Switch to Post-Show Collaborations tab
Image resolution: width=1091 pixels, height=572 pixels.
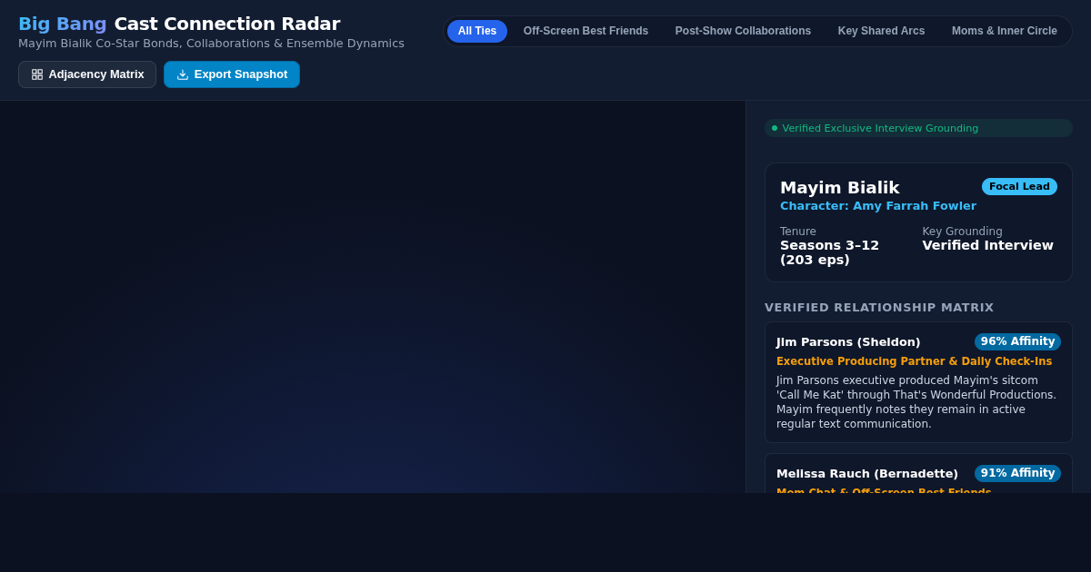[743, 31]
